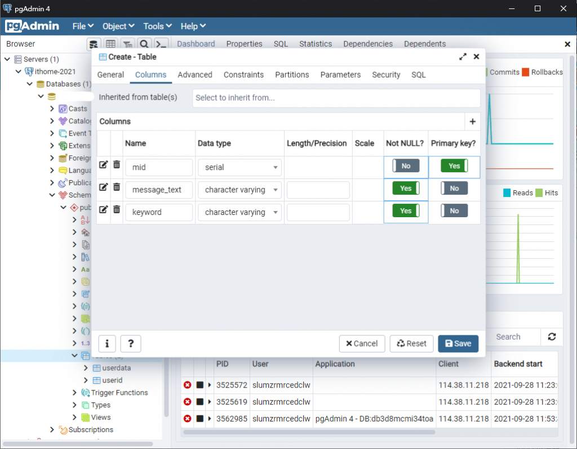
Task: Click the Filtered Rows icon in the Browser toolbar
Action: tap(127, 44)
